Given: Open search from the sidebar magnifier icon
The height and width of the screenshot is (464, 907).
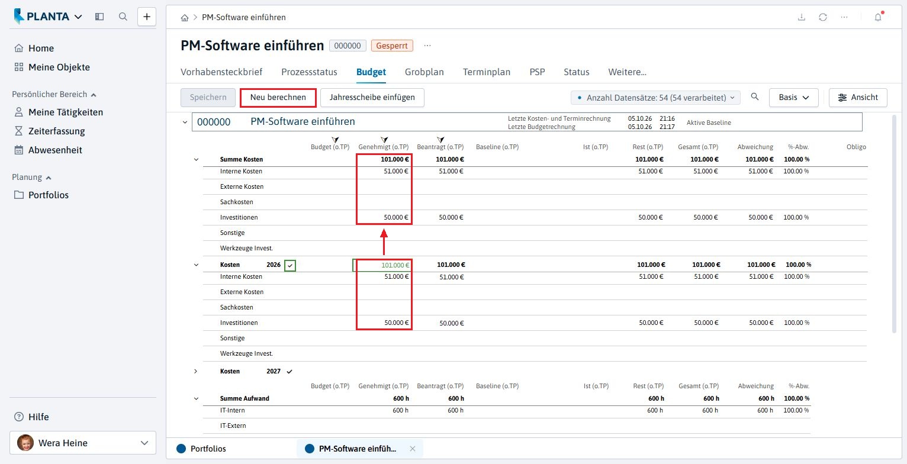Looking at the screenshot, I should pos(123,17).
